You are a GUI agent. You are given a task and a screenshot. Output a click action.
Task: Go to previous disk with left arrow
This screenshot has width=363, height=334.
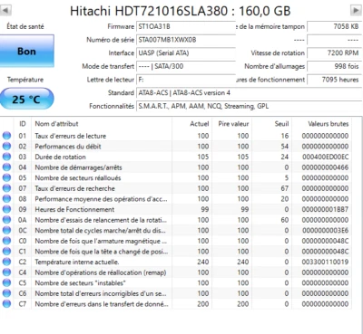6,11
